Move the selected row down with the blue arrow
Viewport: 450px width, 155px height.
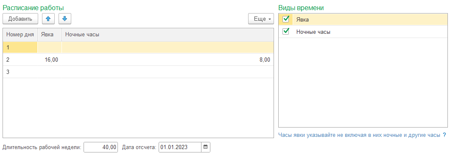click(x=64, y=19)
